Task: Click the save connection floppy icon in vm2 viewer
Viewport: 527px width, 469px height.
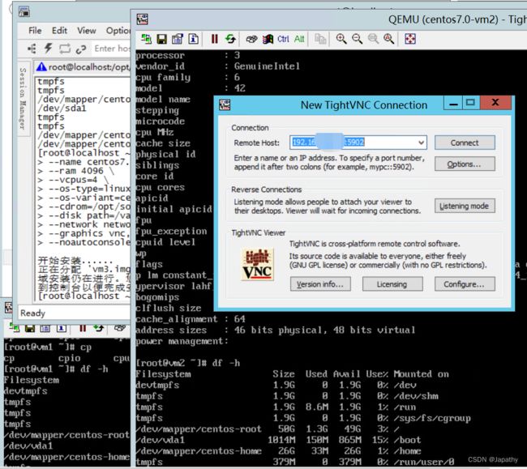Action: click(162, 39)
